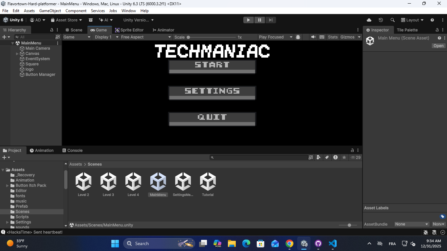This screenshot has width=447, height=251.
Task: Click the Favorites star in Project toolbar
Action: click(x=344, y=157)
